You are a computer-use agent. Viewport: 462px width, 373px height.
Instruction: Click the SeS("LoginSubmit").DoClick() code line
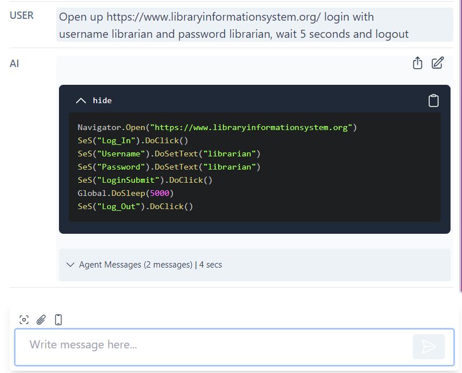[145, 180]
